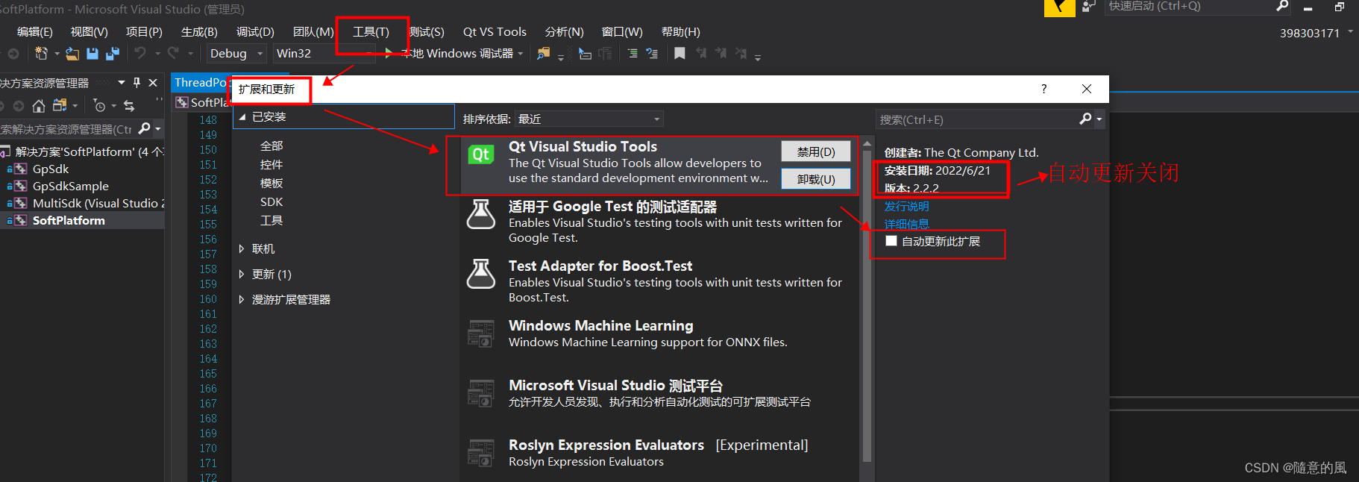Click the yellow notifications flag icon
1359x482 pixels.
pos(1059,7)
